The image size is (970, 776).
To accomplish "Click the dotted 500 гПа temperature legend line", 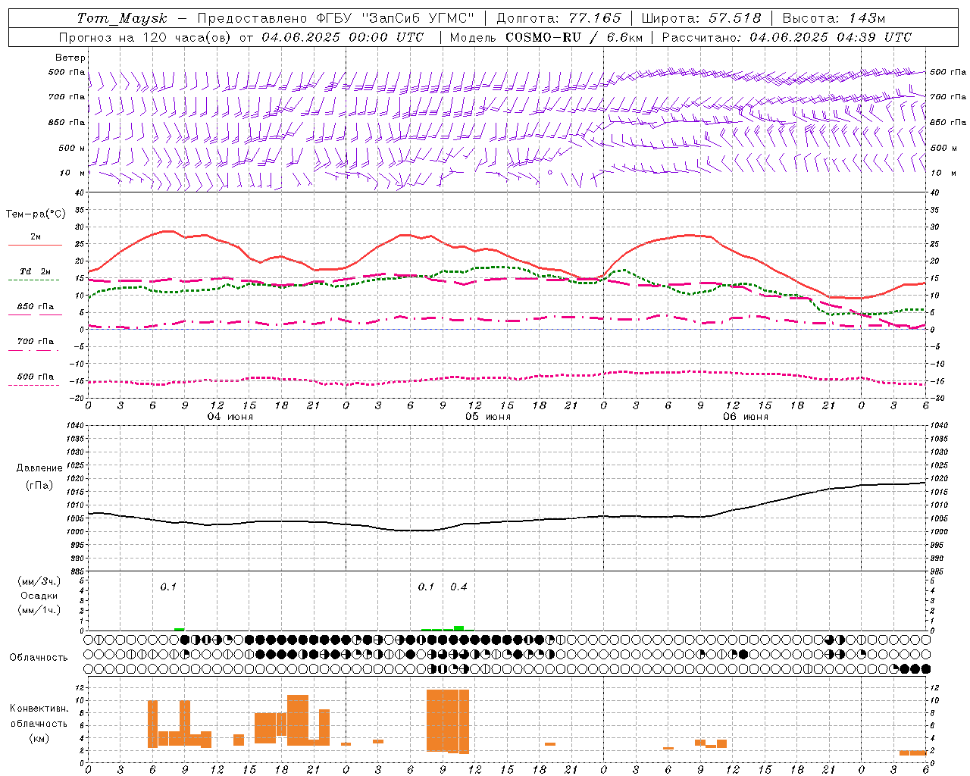I will pos(34,386).
